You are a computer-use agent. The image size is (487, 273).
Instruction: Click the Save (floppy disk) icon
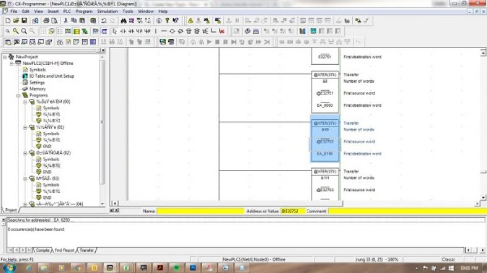pos(24,20)
